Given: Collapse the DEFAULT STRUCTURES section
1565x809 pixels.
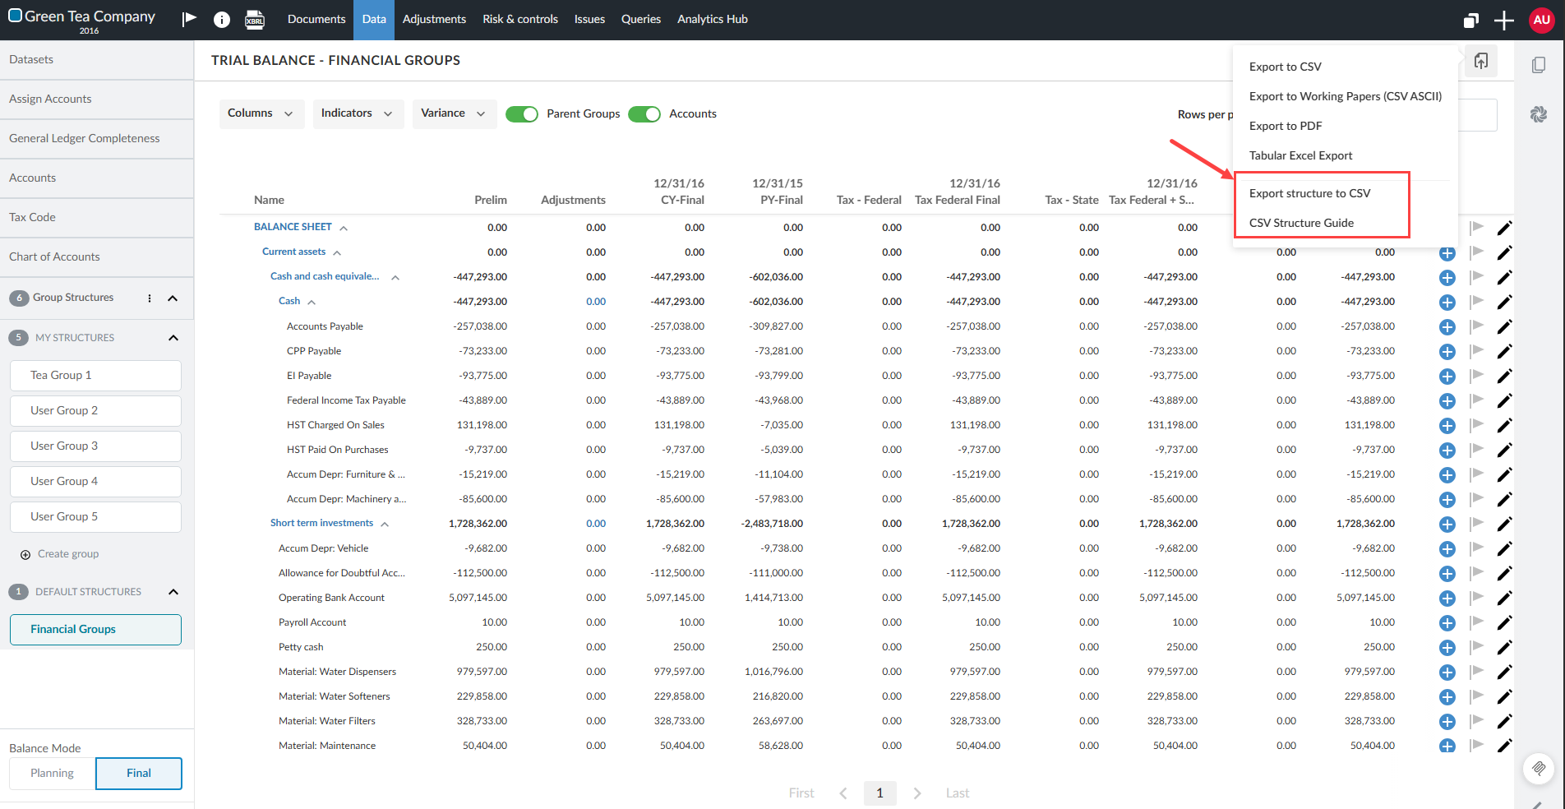Looking at the screenshot, I should pyautogui.click(x=173, y=592).
